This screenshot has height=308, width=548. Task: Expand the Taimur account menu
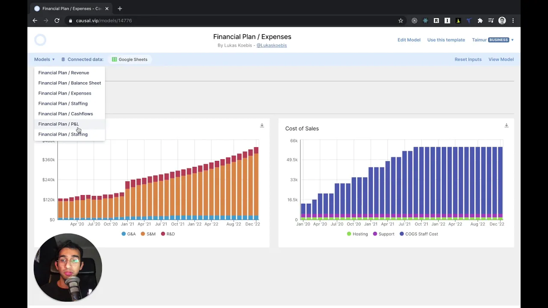pyautogui.click(x=492, y=40)
